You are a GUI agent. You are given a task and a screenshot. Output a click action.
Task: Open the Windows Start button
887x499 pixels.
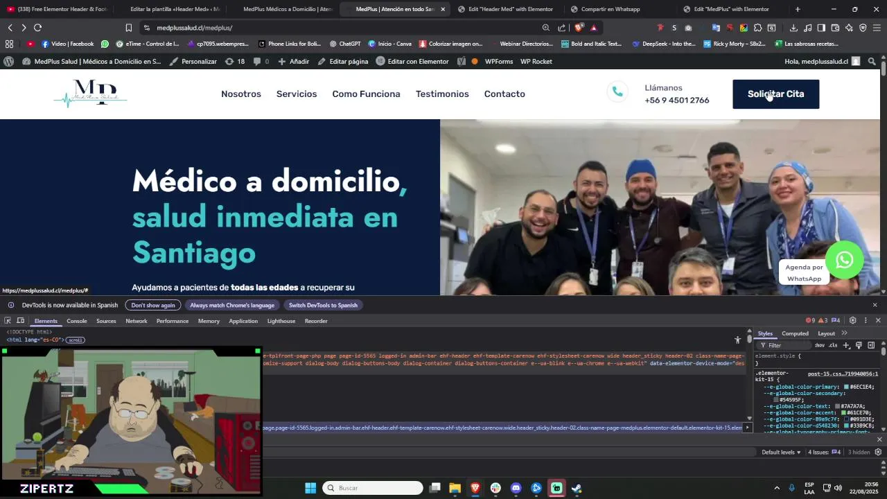[x=310, y=488]
